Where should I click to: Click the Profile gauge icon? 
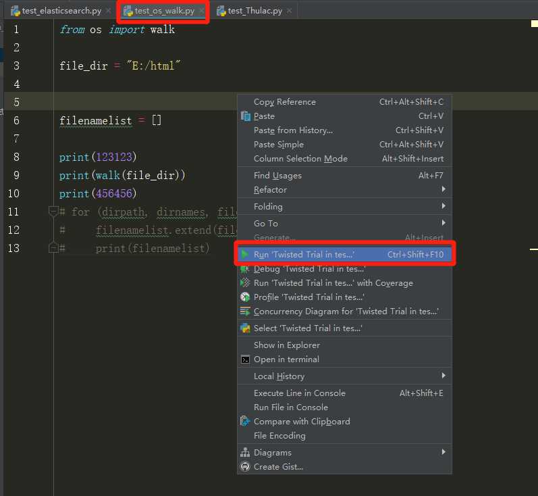245,297
